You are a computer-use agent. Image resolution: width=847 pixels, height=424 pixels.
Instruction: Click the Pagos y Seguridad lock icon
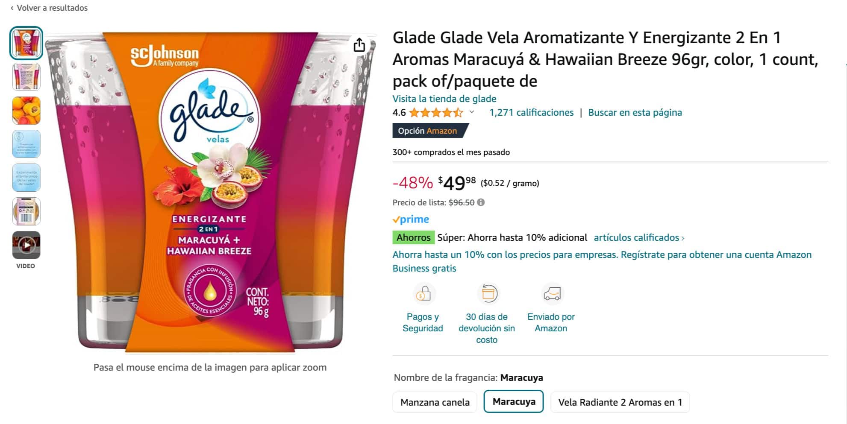coord(423,294)
